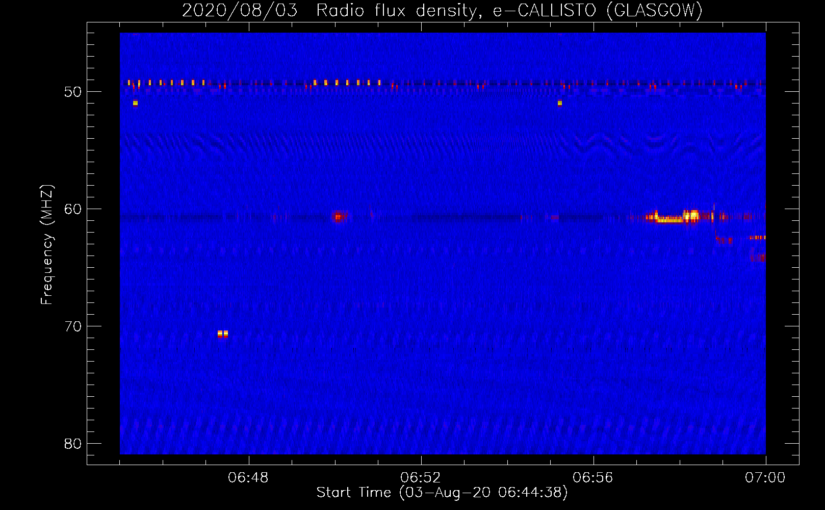
Task: Click the 70 MHz frequency tick label
Action: (73, 326)
